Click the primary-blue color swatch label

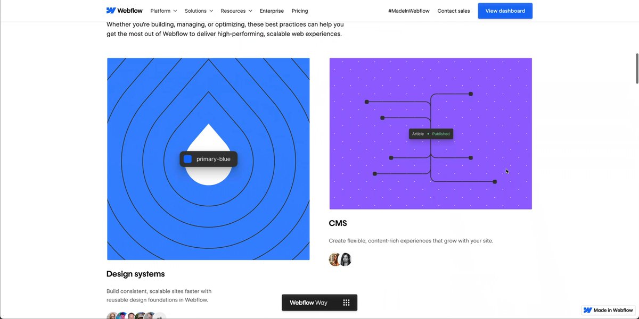tap(208, 159)
